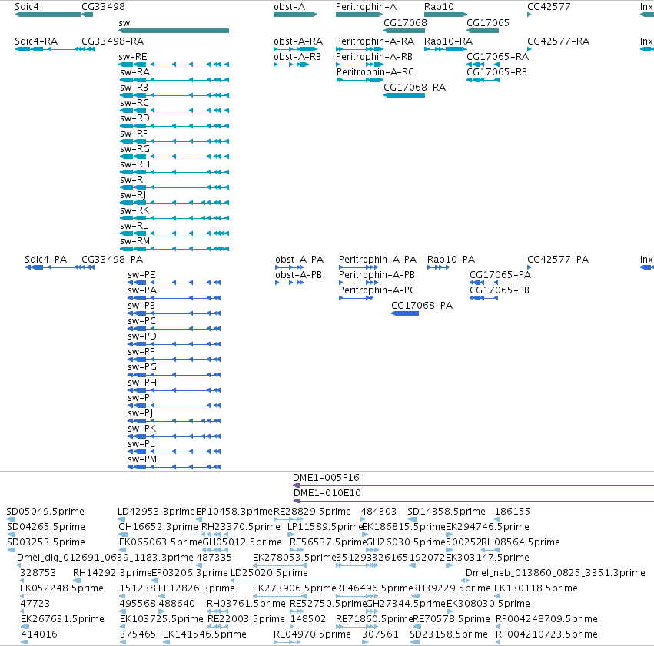
Task: Click protein sw-PD
Action: tap(174, 344)
